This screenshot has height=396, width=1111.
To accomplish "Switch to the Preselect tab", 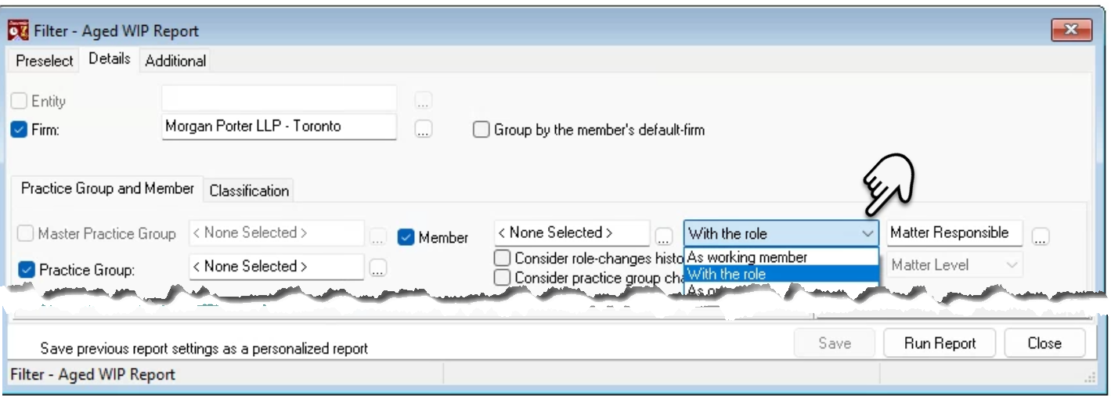I will [x=45, y=60].
